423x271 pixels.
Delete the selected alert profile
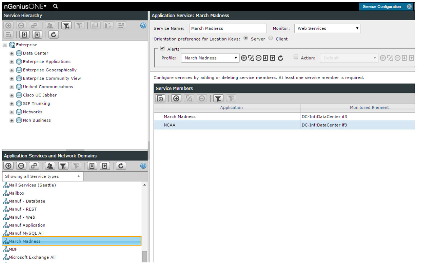point(259,58)
